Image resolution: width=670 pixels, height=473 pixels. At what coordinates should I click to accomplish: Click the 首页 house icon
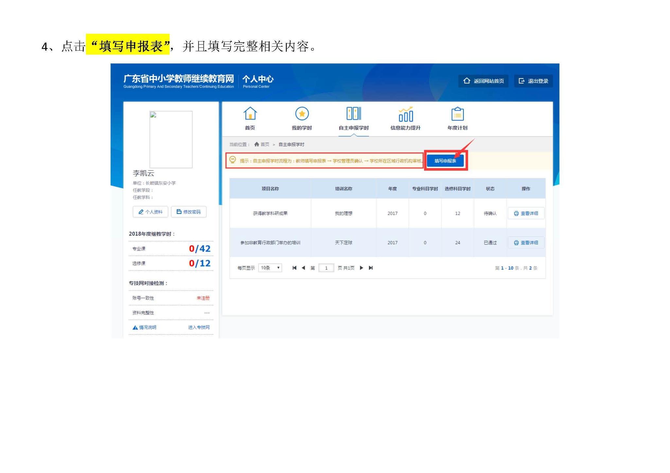click(x=250, y=114)
